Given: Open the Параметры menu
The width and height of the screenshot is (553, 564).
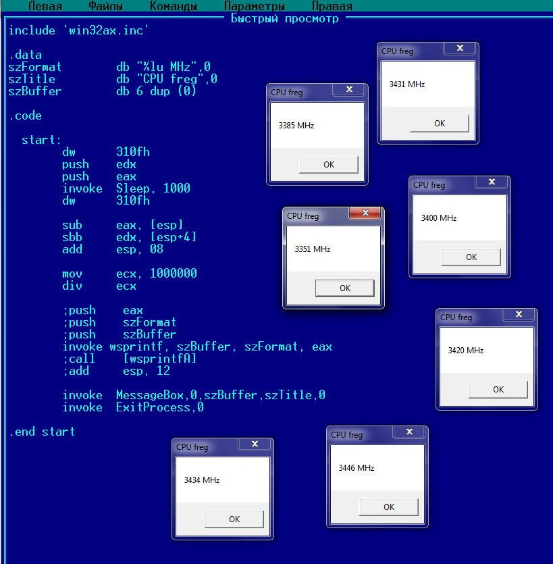Looking at the screenshot, I should coord(254,6).
